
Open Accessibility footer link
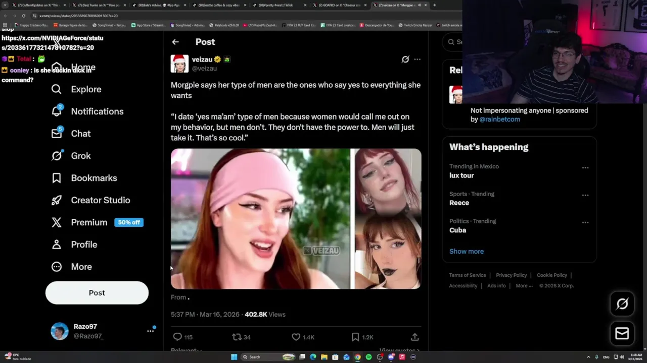(x=464, y=286)
